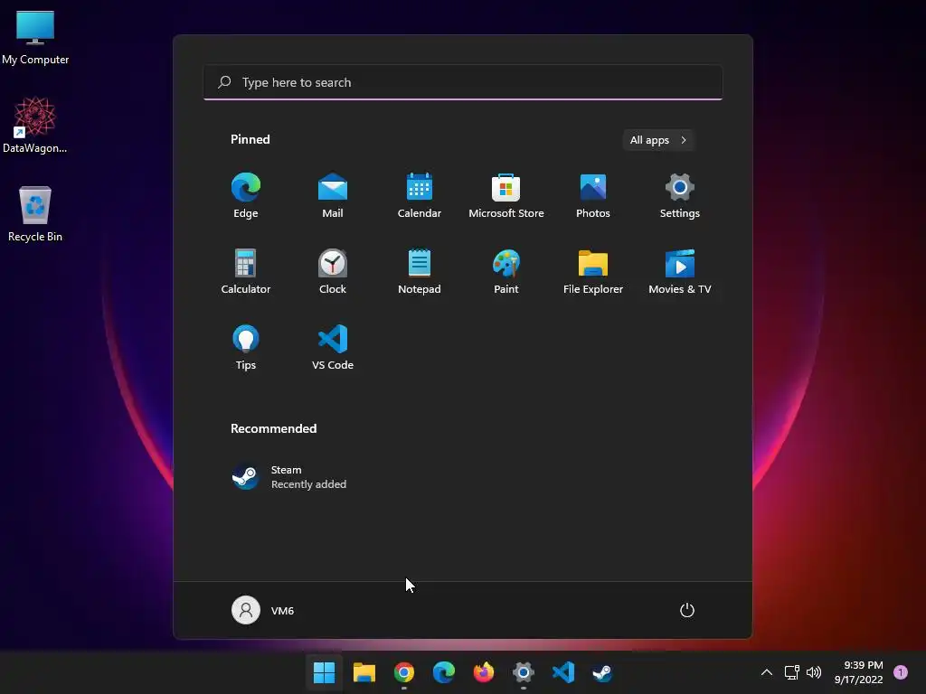The image size is (926, 694).
Task: Expand hidden system tray icons
Action: pos(767,672)
